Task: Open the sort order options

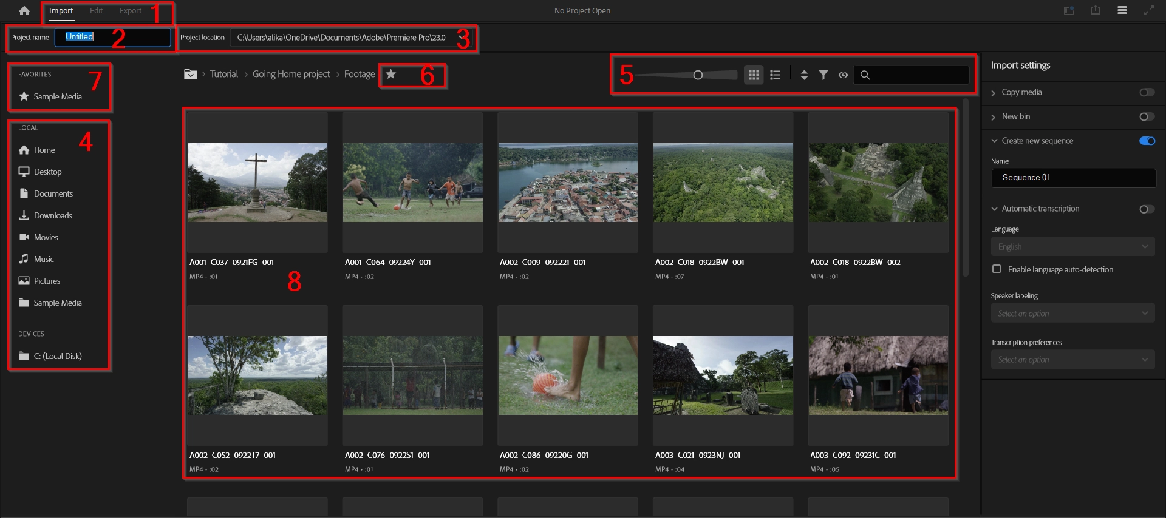Action: (x=804, y=75)
